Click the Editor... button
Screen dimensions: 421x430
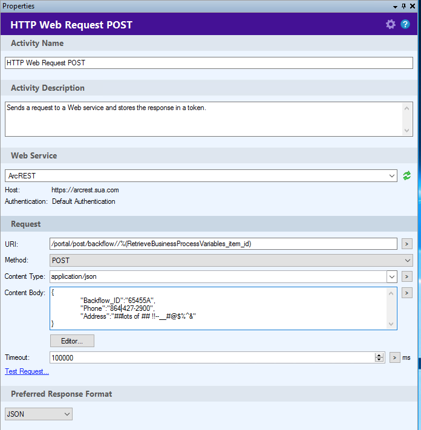(x=72, y=340)
